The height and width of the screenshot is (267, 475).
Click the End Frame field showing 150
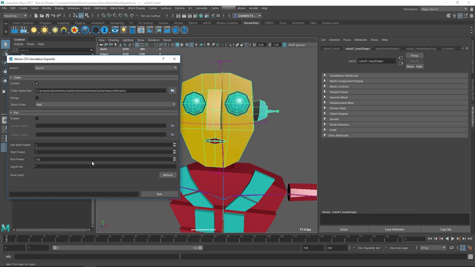click(104, 159)
